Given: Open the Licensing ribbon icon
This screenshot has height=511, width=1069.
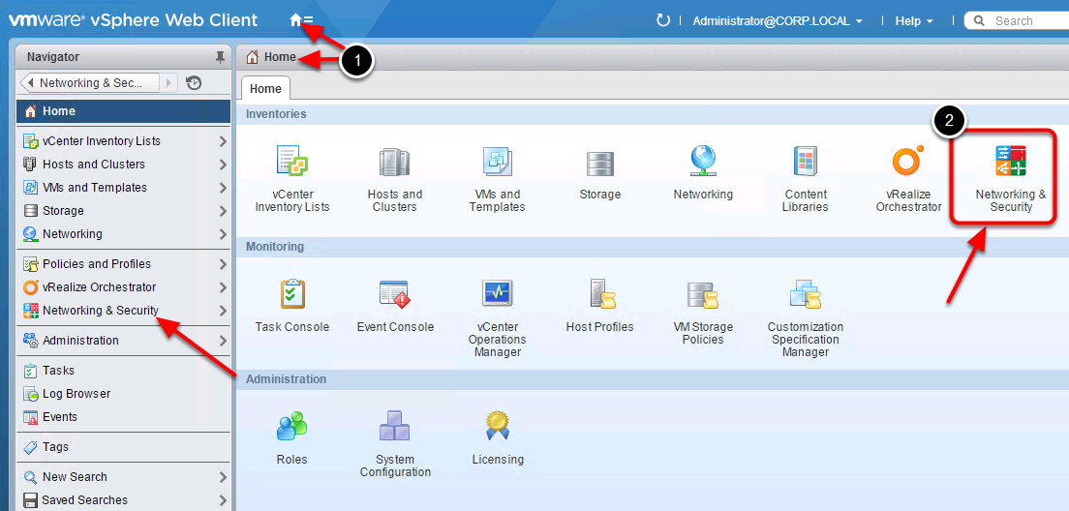Looking at the screenshot, I should 498,426.
